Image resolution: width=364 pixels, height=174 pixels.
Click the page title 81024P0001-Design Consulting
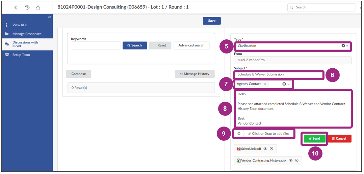pyautogui.click(x=123, y=7)
